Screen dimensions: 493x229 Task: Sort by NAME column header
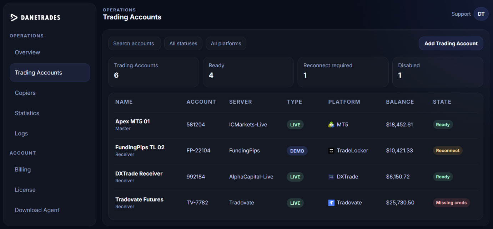coord(124,102)
